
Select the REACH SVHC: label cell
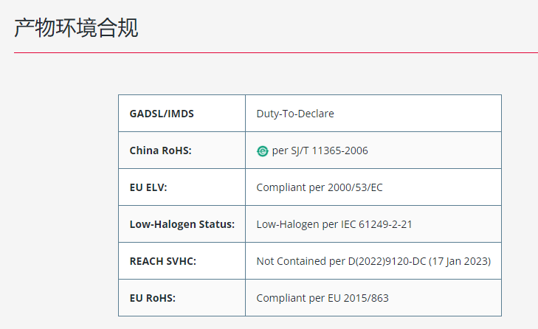pos(182,261)
